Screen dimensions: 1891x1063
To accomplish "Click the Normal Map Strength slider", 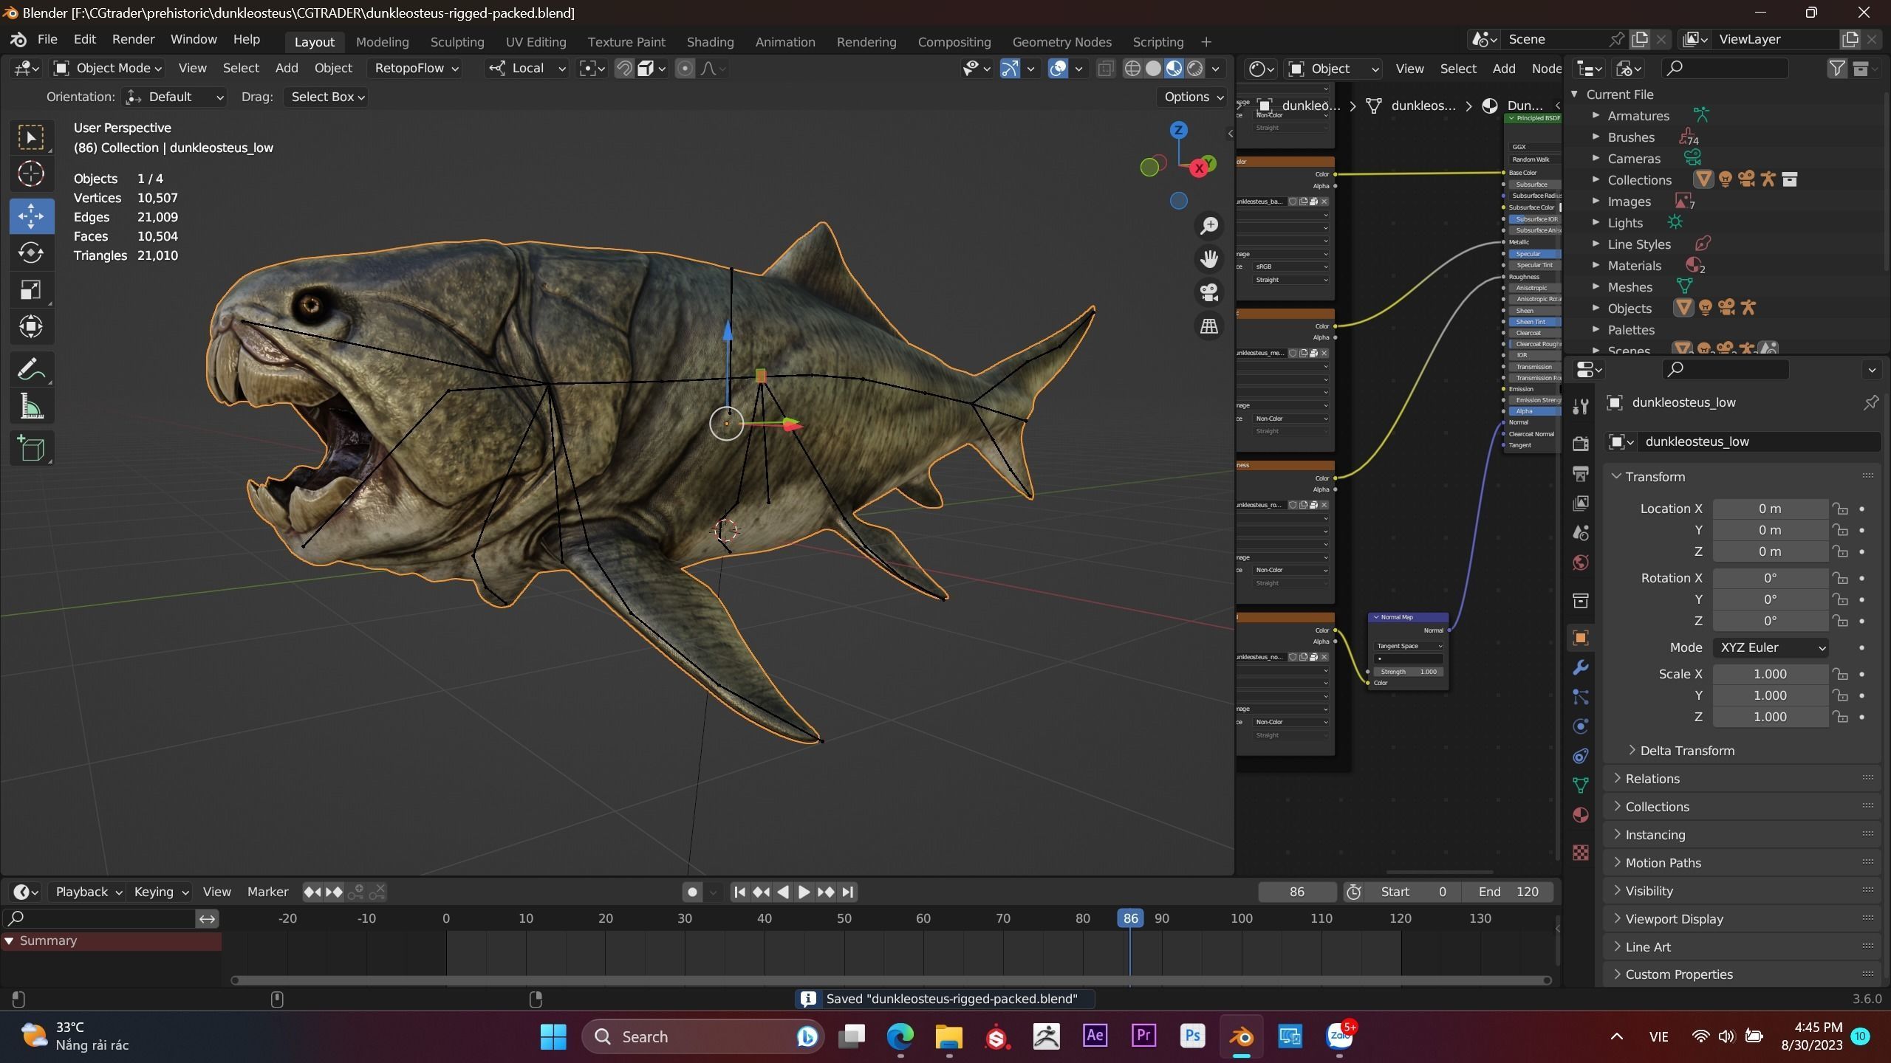I will [x=1408, y=672].
